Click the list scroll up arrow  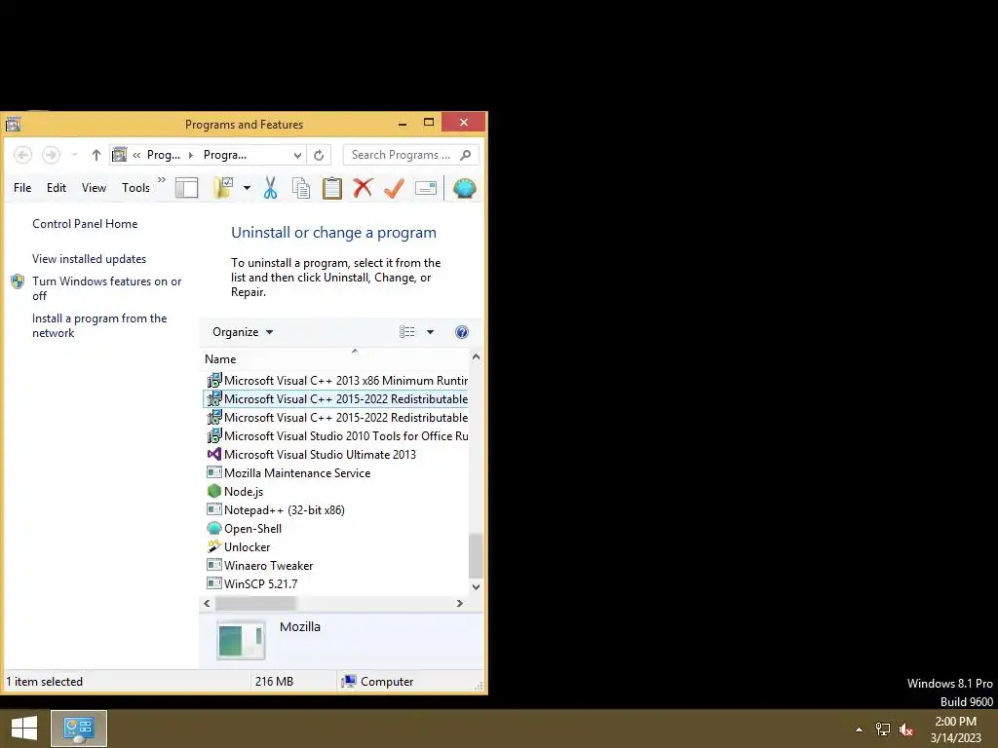476,357
